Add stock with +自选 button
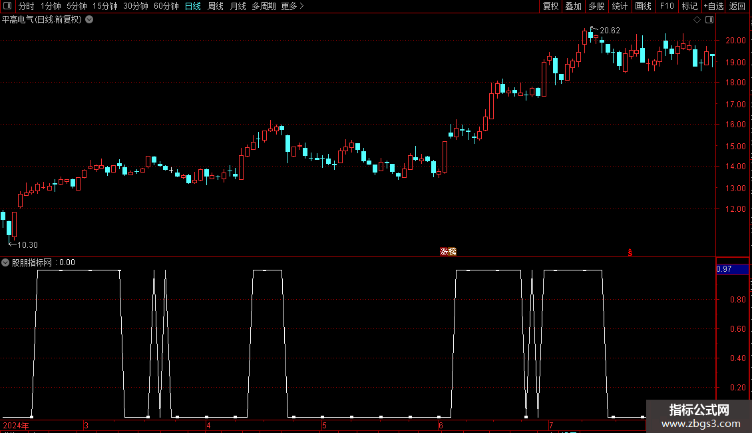 713,6
